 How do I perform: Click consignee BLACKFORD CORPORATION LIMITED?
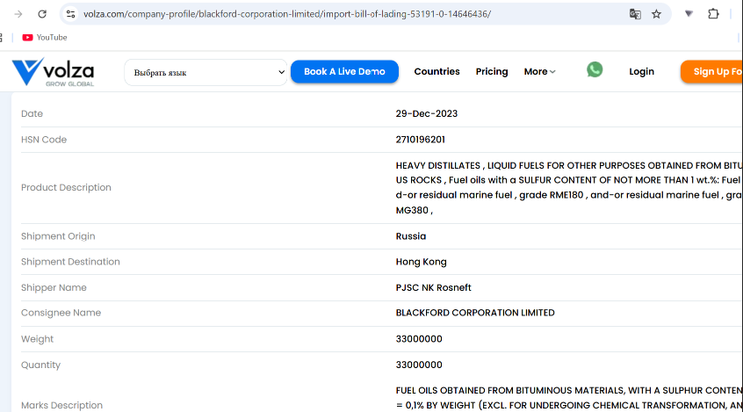tap(475, 313)
